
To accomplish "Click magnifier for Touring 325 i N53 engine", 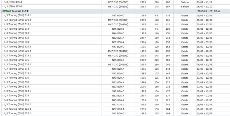I will (5, 87).
